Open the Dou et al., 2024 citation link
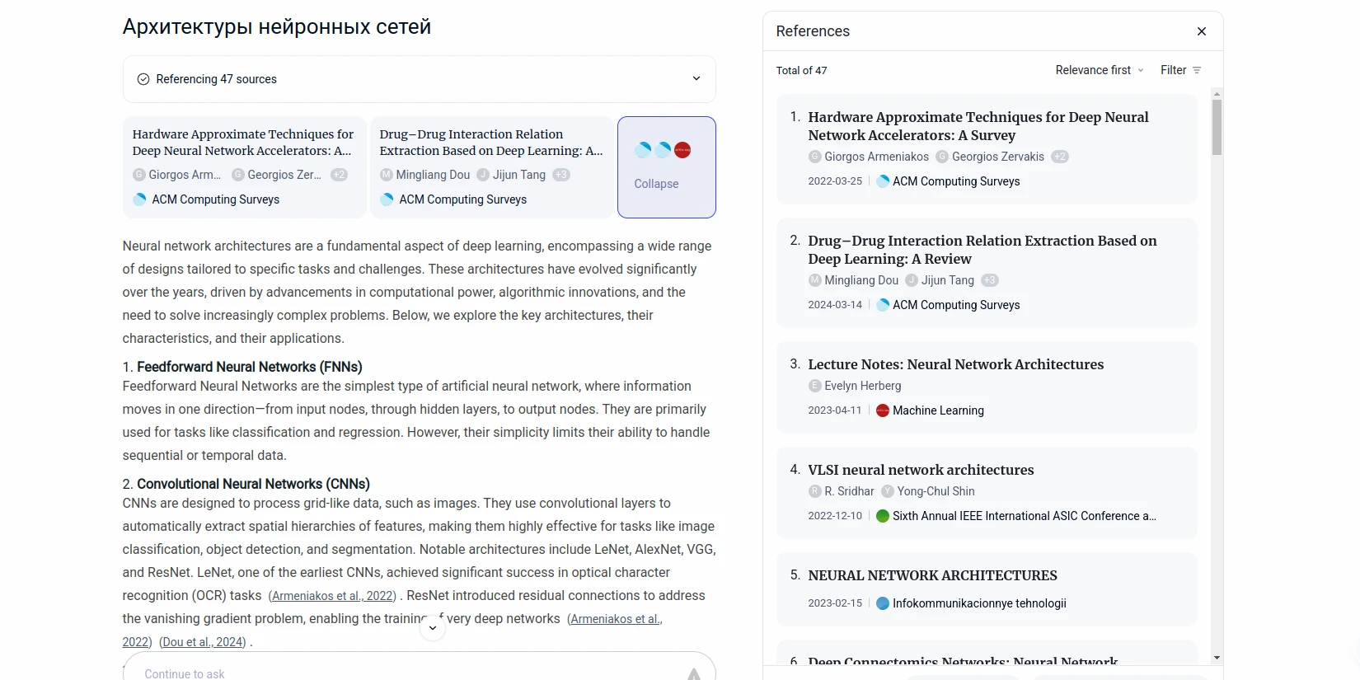 [x=202, y=642]
